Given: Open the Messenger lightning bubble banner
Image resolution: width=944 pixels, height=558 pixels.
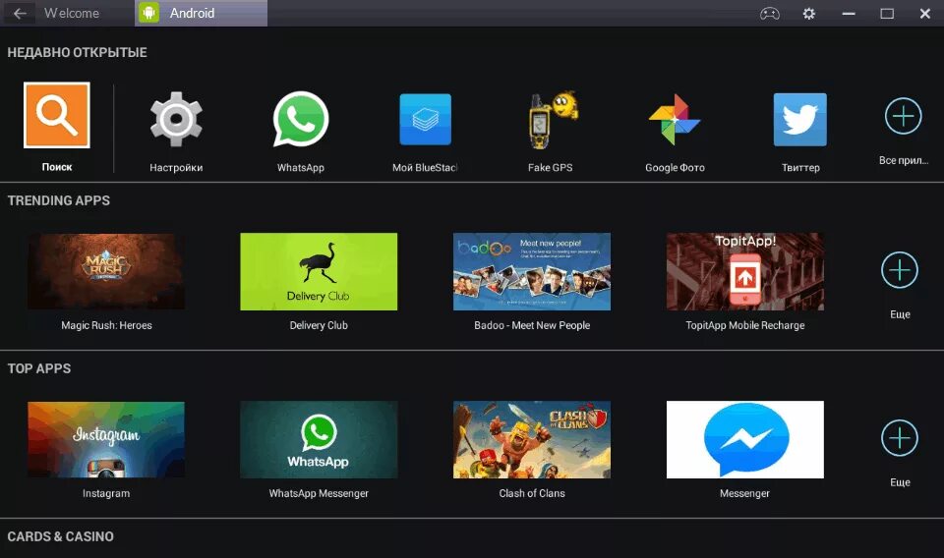Looking at the screenshot, I should [744, 439].
